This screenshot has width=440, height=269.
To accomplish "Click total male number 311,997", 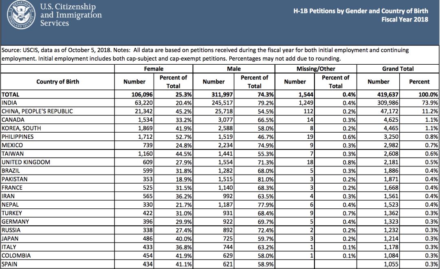I will coord(222,95).
